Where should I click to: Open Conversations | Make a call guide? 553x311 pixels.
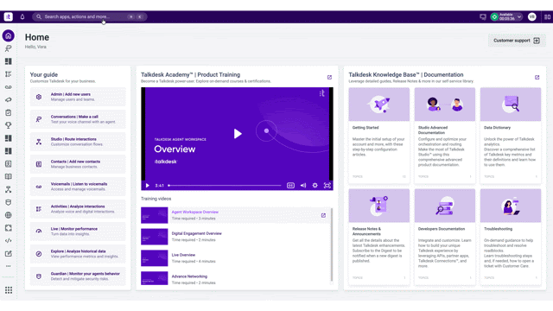click(x=78, y=119)
